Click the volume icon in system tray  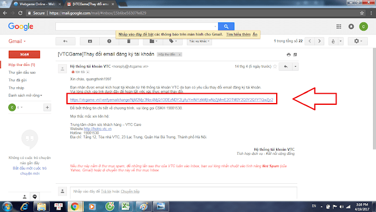[341, 207]
